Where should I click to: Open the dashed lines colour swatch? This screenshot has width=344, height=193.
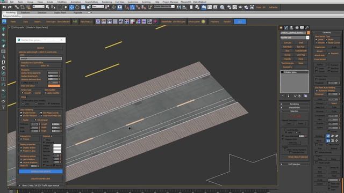(x=54, y=86)
